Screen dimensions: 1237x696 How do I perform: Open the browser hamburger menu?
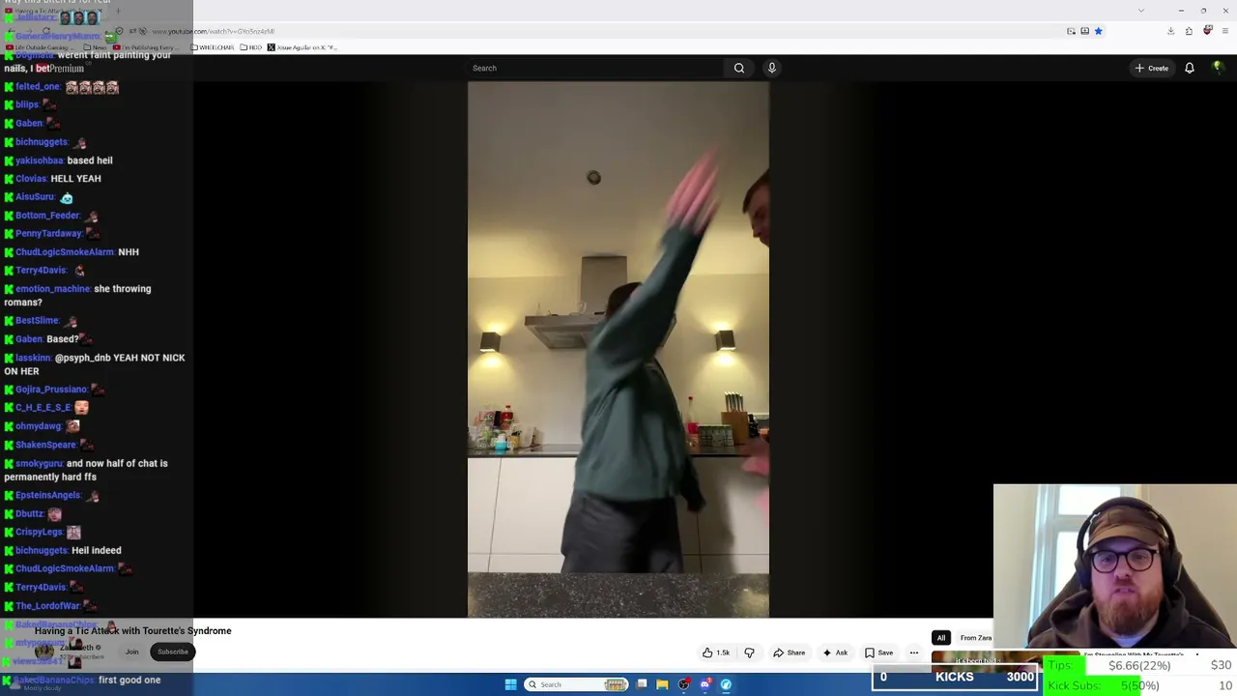point(1224,31)
